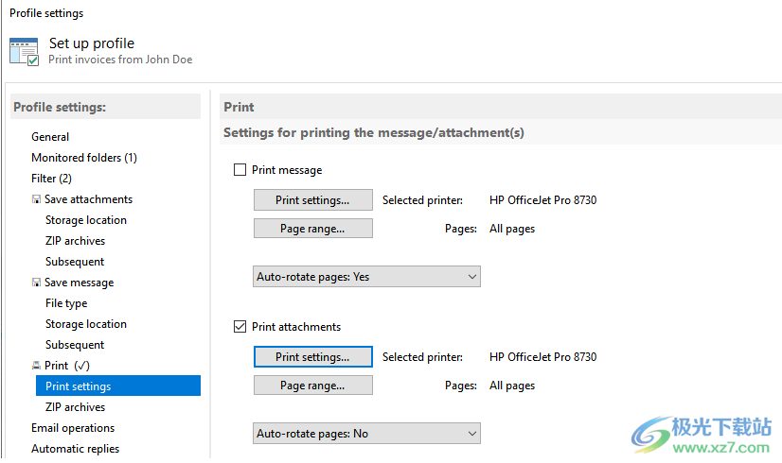782x463 pixels.
Task: Open Print settings button under Print message
Action: [x=312, y=200]
